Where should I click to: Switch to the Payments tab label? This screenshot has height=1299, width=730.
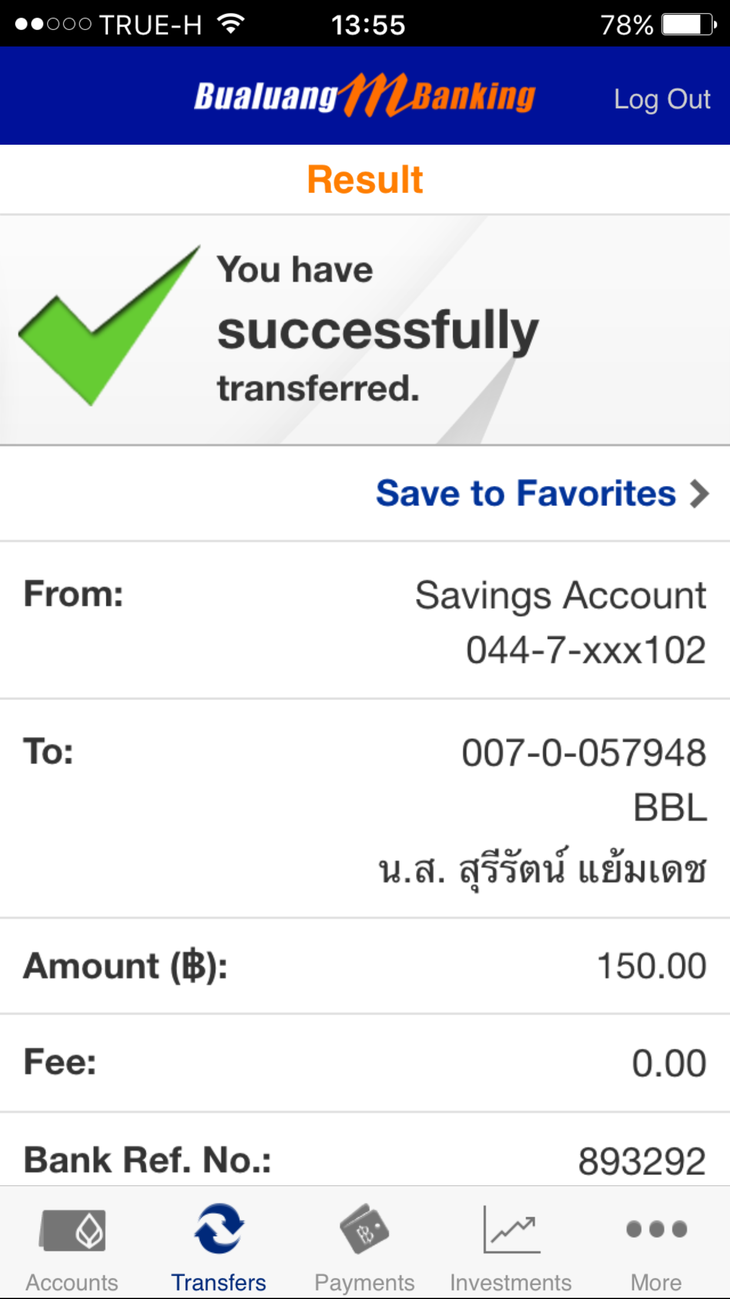(x=364, y=1283)
